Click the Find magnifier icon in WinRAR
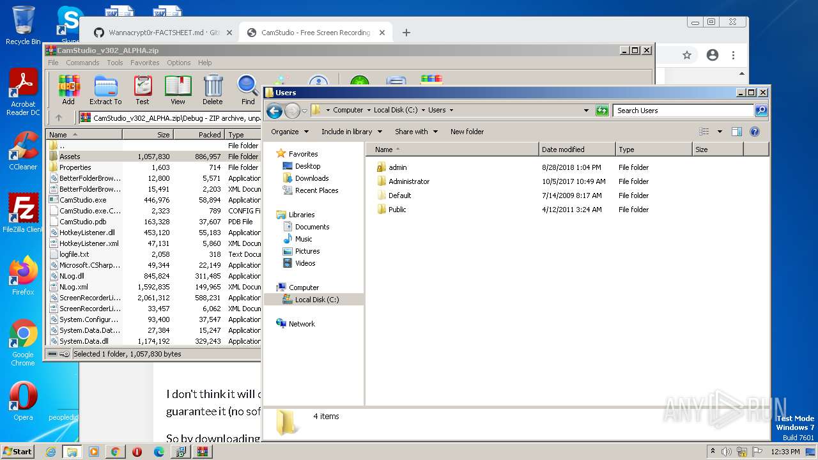 point(248,89)
